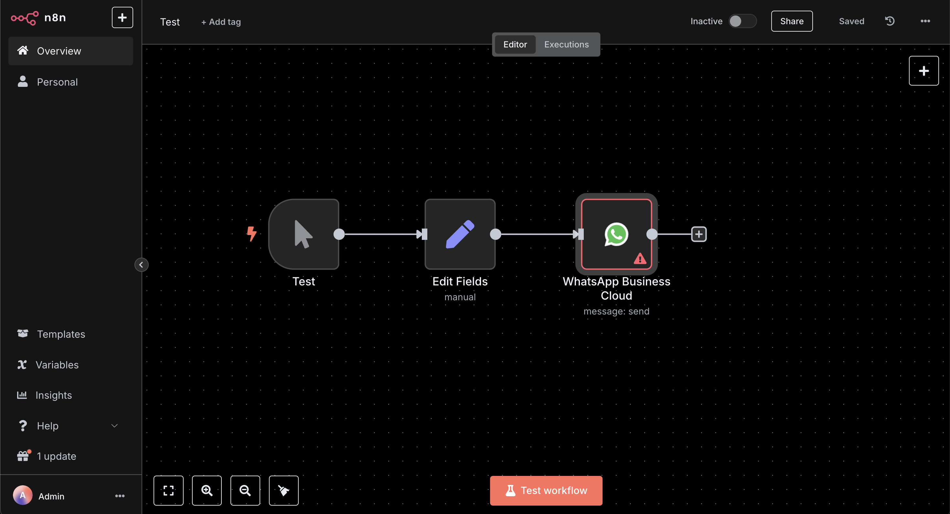Screen dimensions: 950x514
Task: Click the n8n logo icon
Action: [x=24, y=18]
